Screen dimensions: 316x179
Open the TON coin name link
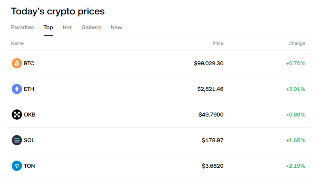29,166
